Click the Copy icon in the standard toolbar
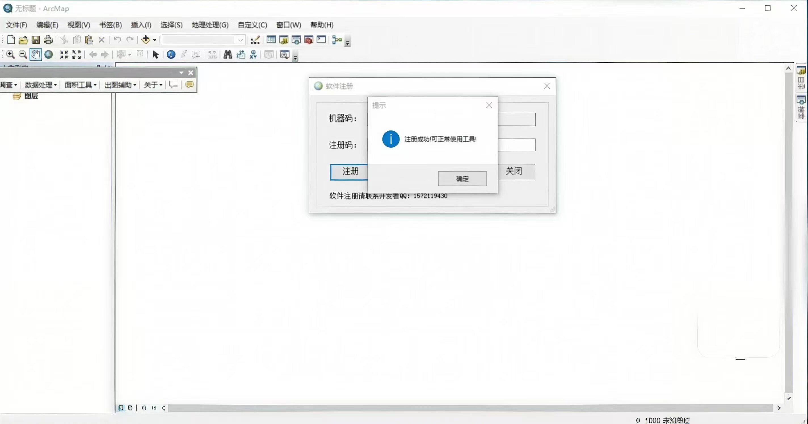The image size is (808, 424). (x=77, y=40)
